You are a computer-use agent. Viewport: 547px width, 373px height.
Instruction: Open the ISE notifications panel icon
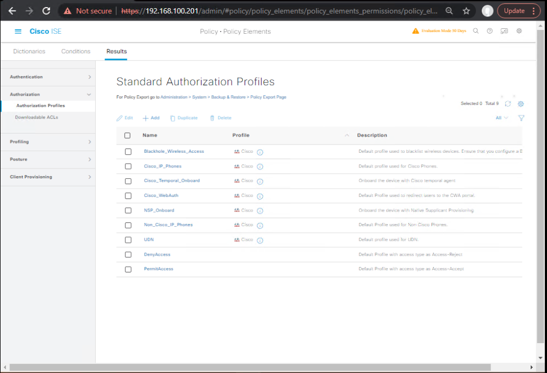point(504,31)
